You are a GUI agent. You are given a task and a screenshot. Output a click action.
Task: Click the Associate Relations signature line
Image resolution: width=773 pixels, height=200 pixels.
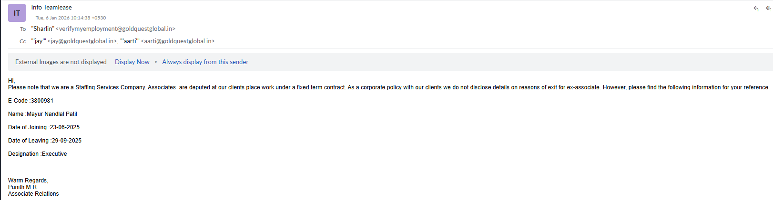[33, 194]
